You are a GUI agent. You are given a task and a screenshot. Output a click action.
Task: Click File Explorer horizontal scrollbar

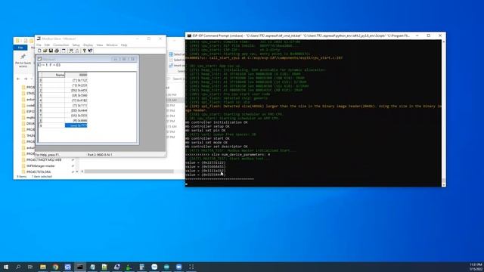[x=129, y=172]
